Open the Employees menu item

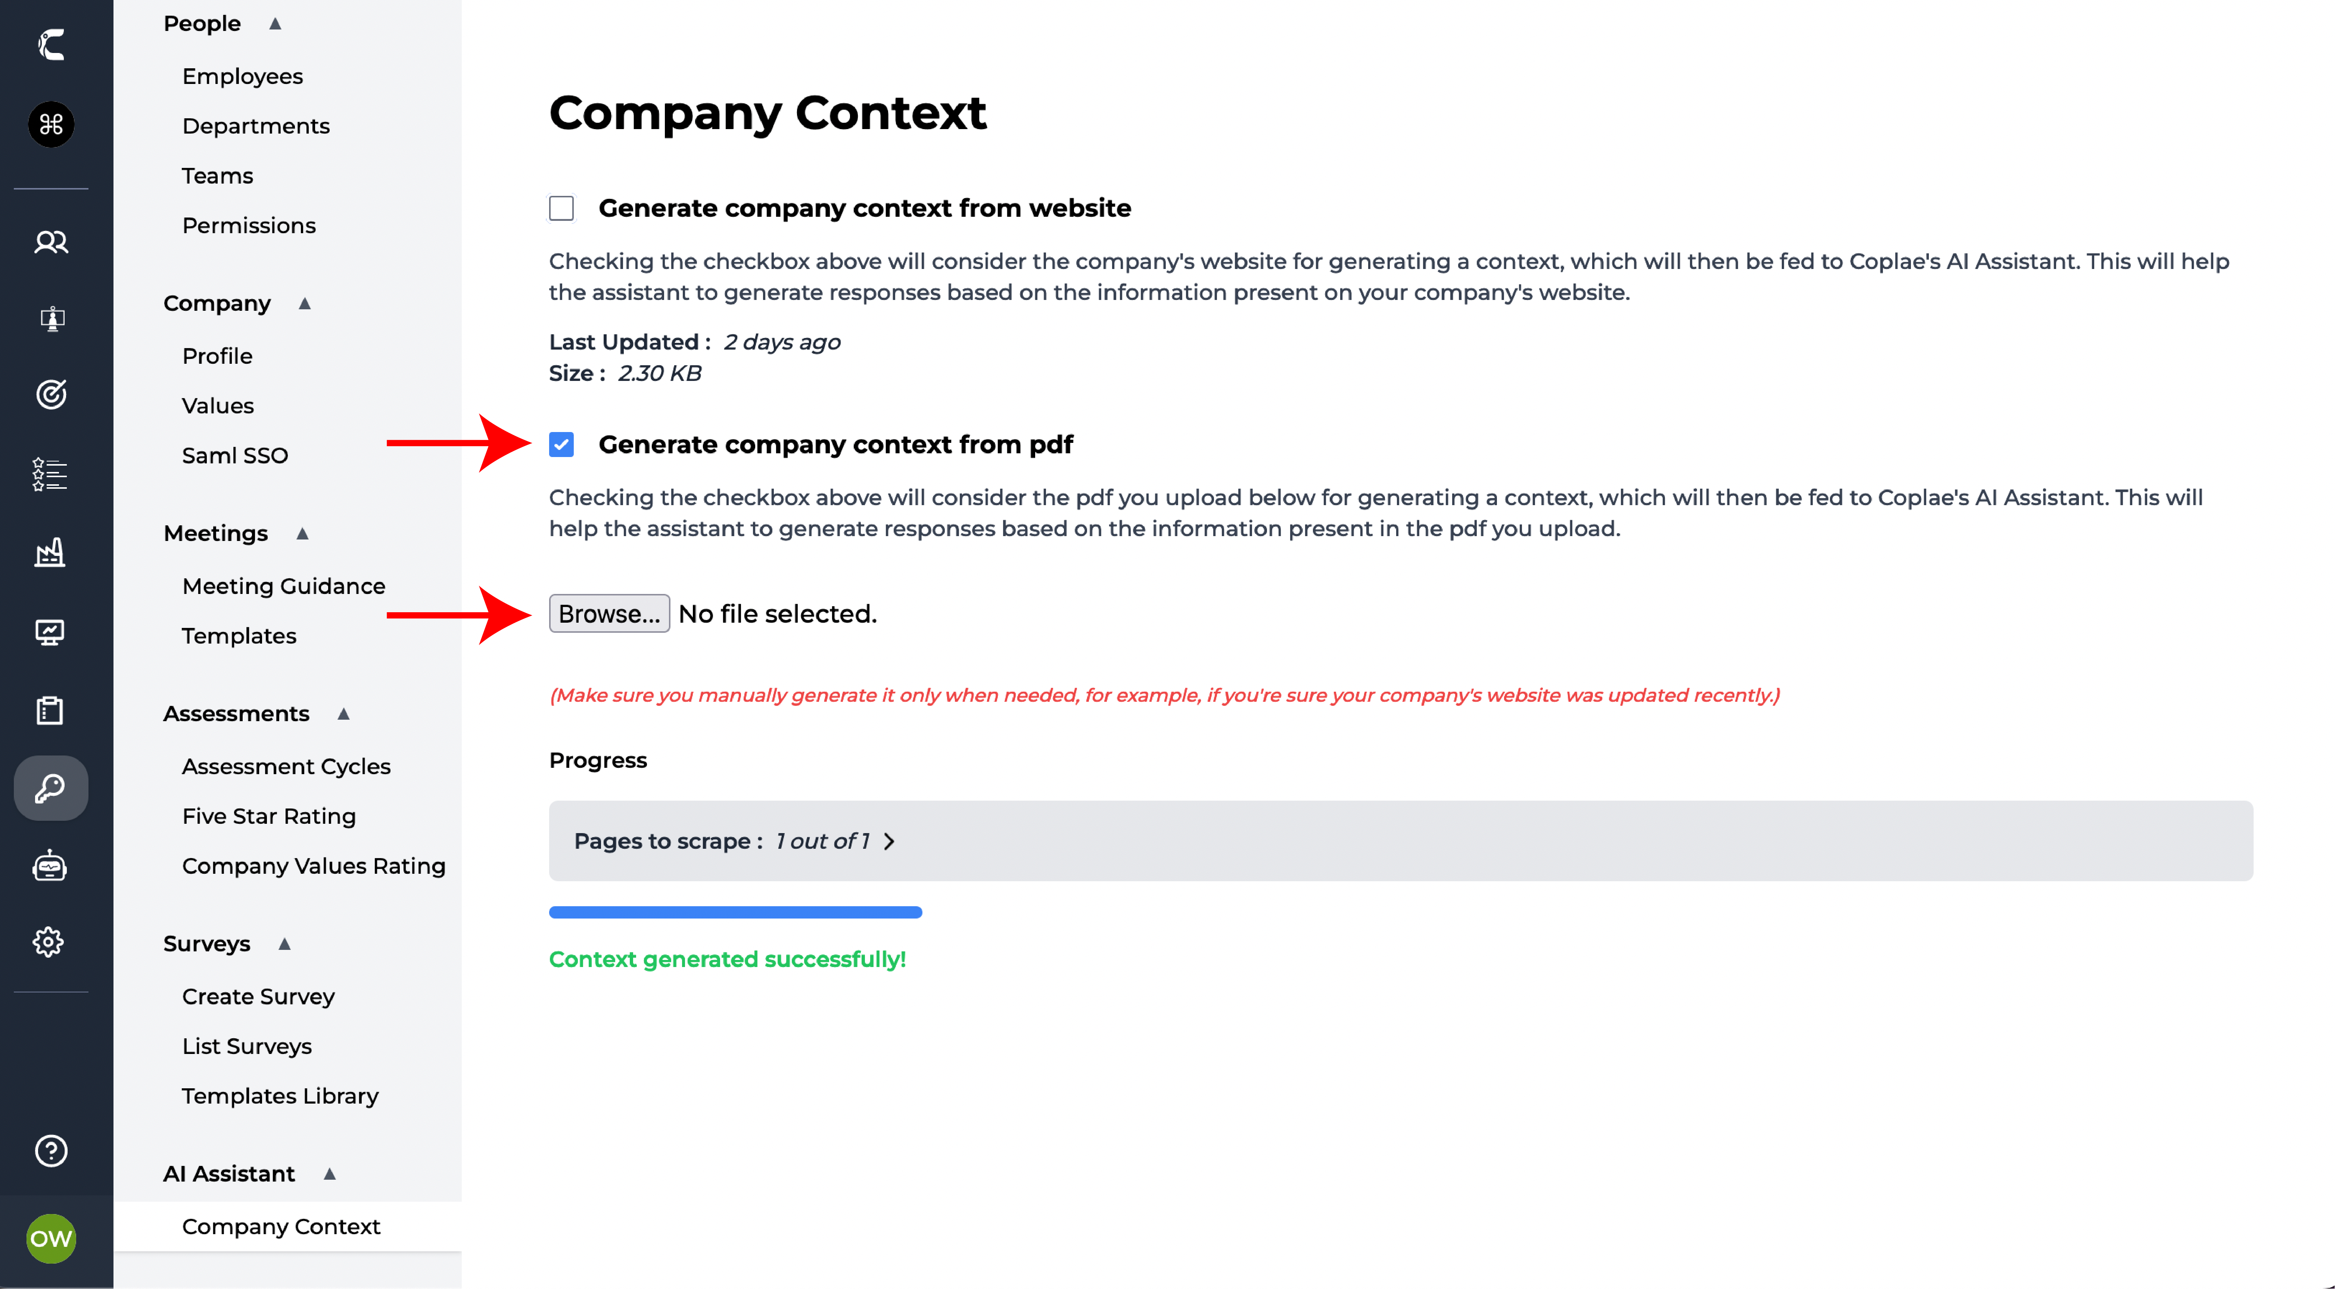pyautogui.click(x=242, y=76)
